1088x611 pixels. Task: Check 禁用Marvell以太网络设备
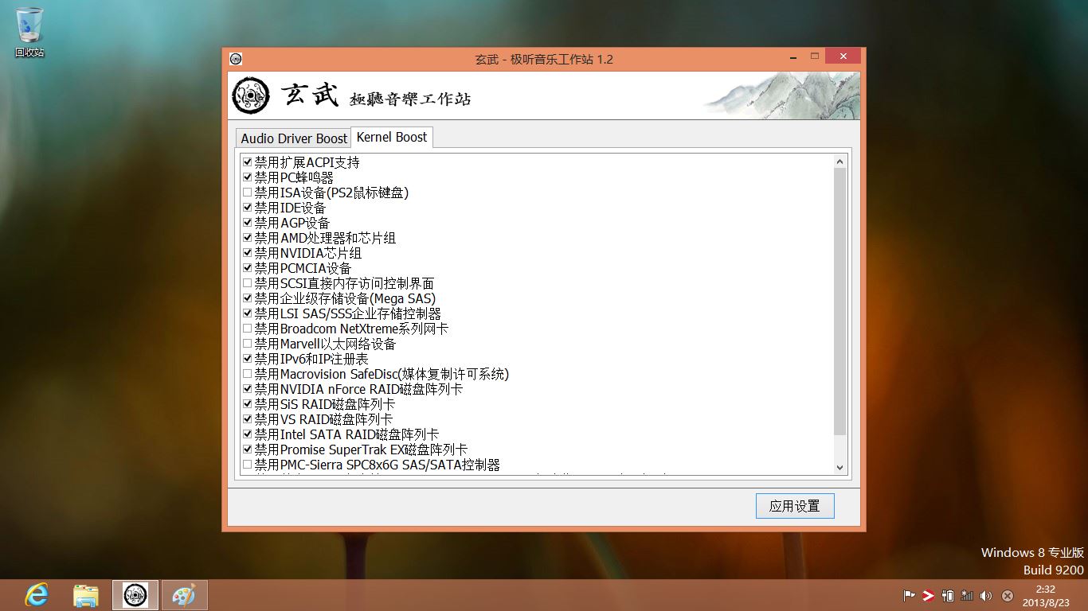point(248,344)
